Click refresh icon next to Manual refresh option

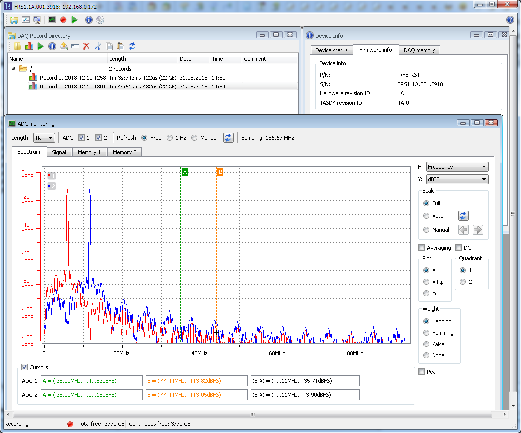pyautogui.click(x=228, y=138)
